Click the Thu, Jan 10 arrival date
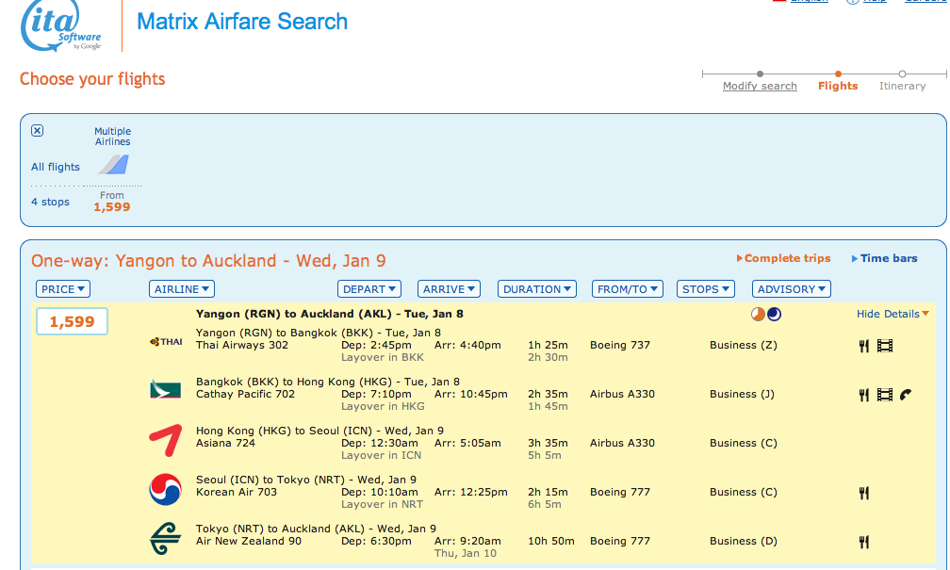The width and height of the screenshot is (950, 570). 466,554
